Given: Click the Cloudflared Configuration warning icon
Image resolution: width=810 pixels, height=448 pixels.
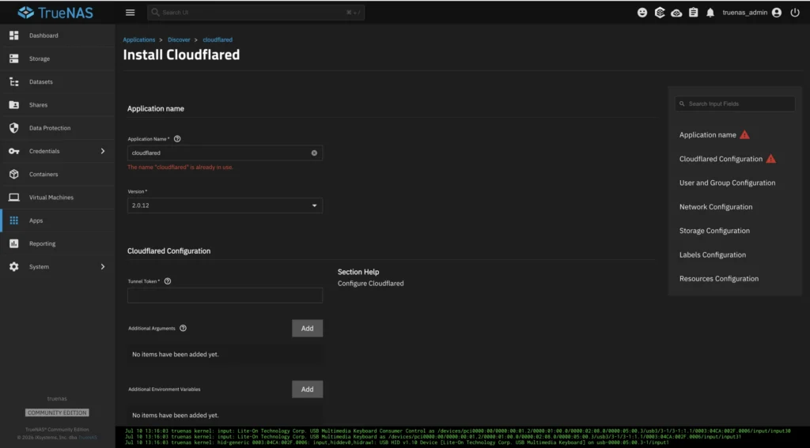Looking at the screenshot, I should 770,159.
